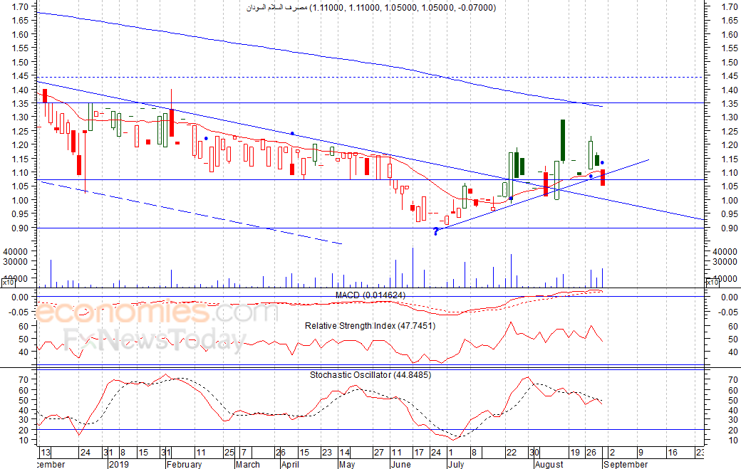Click date tick 1 above July
741x469 pixels.
tap(450, 453)
